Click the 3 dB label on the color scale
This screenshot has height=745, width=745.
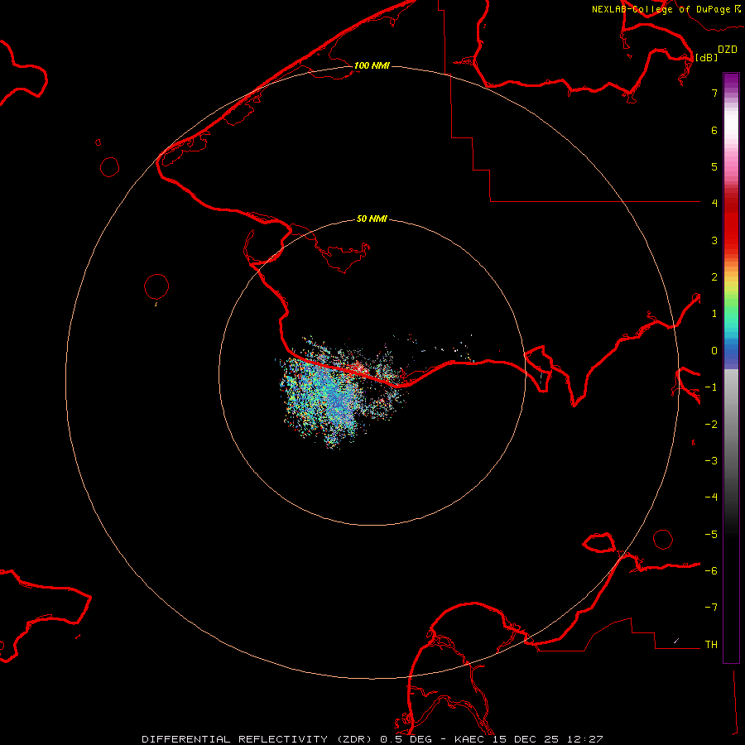tap(714, 240)
